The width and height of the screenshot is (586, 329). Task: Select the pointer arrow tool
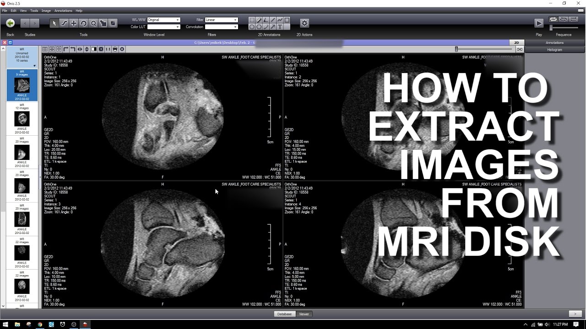pyautogui.click(x=54, y=23)
